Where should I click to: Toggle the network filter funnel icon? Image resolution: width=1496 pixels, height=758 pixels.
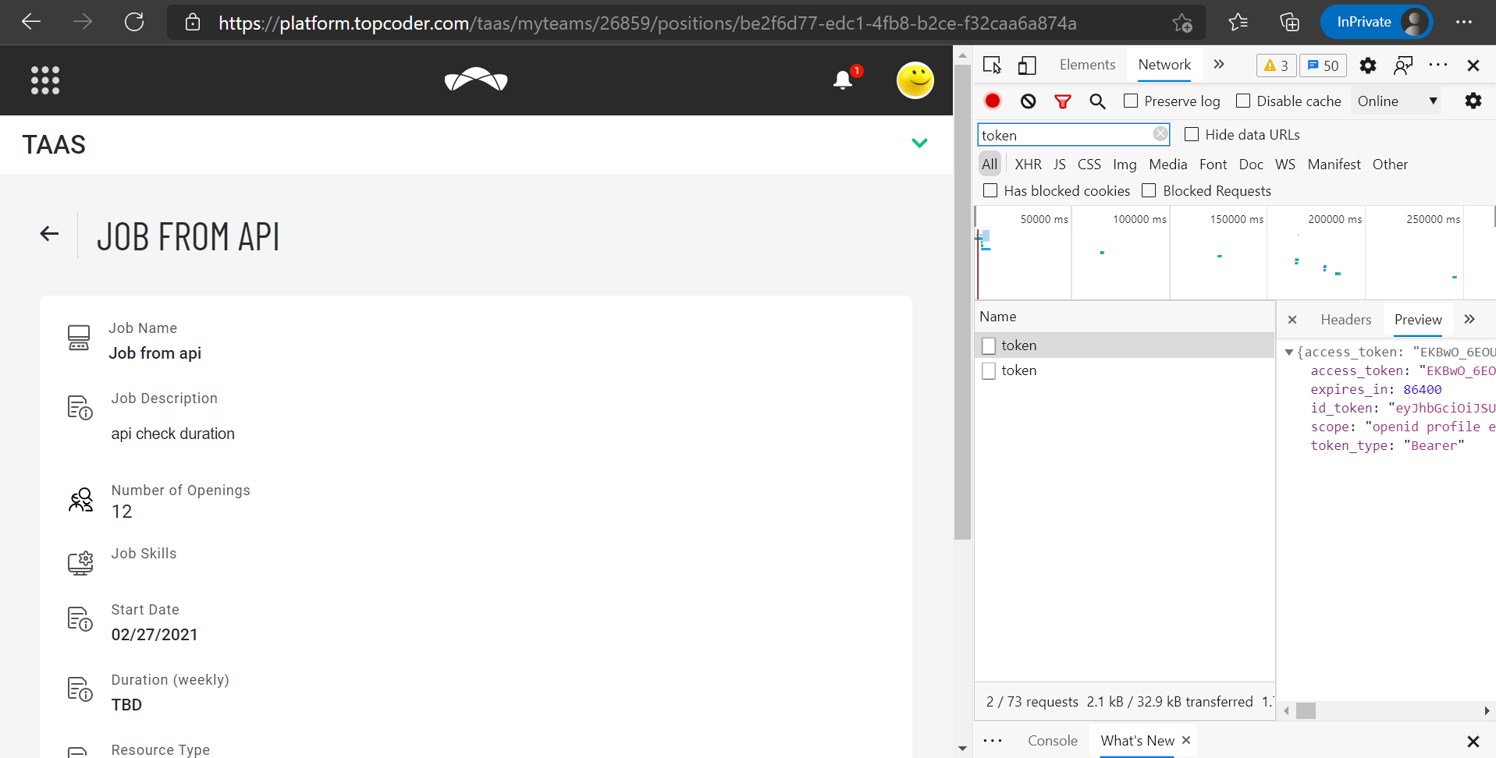coord(1063,101)
